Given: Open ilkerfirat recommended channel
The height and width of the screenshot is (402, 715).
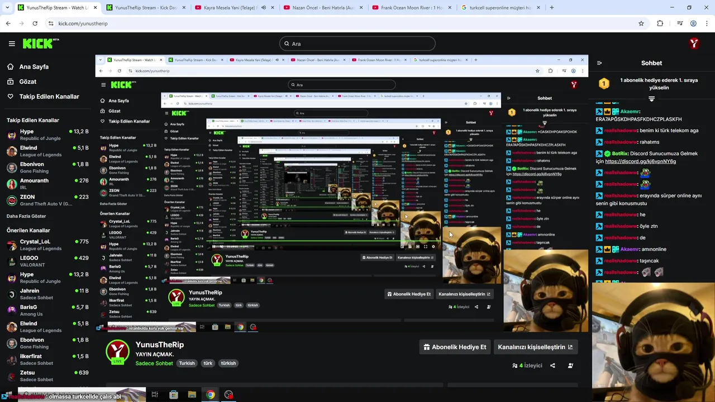Looking at the screenshot, I should 47,359.
